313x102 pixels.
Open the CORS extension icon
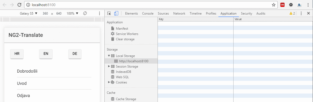point(282,5)
